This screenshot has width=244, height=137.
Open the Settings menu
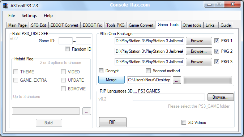pos(29,16)
